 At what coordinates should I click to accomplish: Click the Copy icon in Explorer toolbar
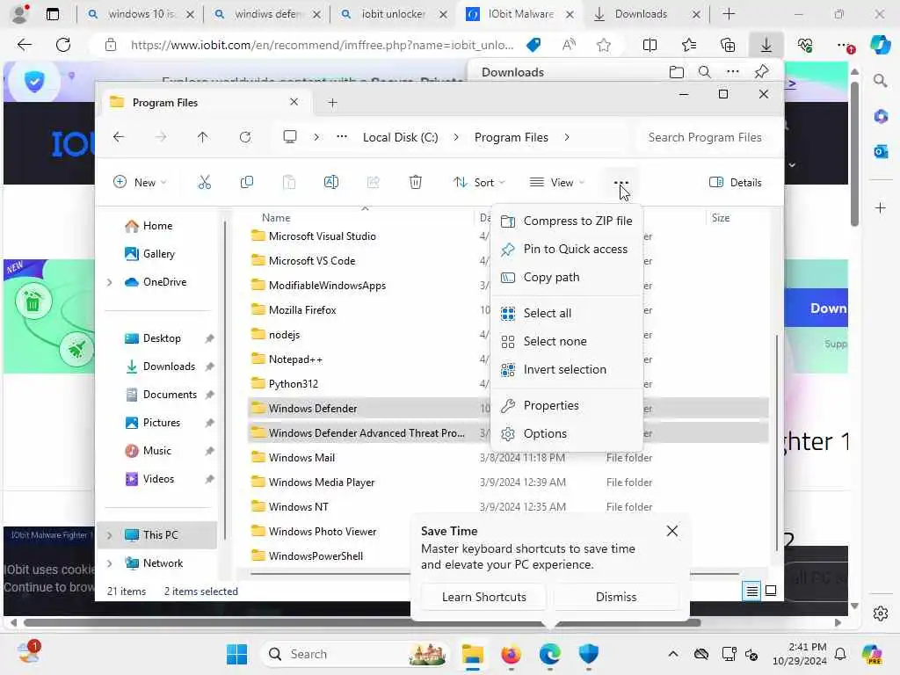[247, 183]
